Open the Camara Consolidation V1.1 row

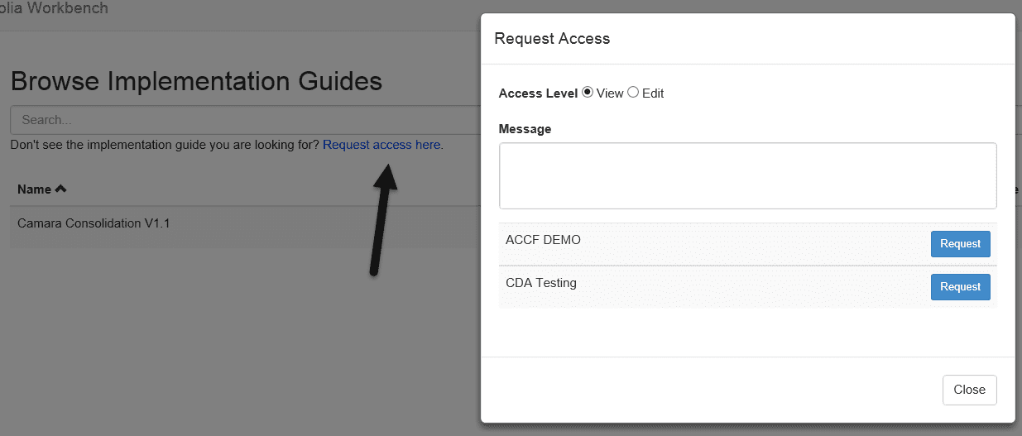click(245, 223)
